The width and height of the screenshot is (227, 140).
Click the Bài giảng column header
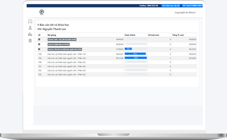click(x=52, y=35)
